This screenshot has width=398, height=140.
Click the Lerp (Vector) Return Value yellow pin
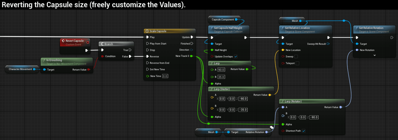(x=270, y=95)
